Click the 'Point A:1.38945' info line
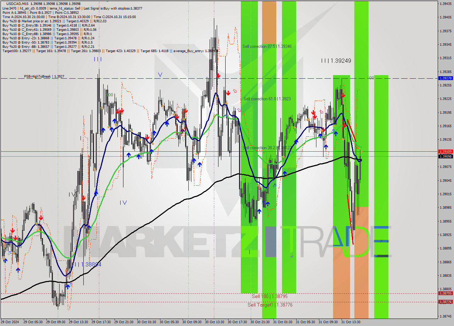454x326 pixels. pos(40,12)
